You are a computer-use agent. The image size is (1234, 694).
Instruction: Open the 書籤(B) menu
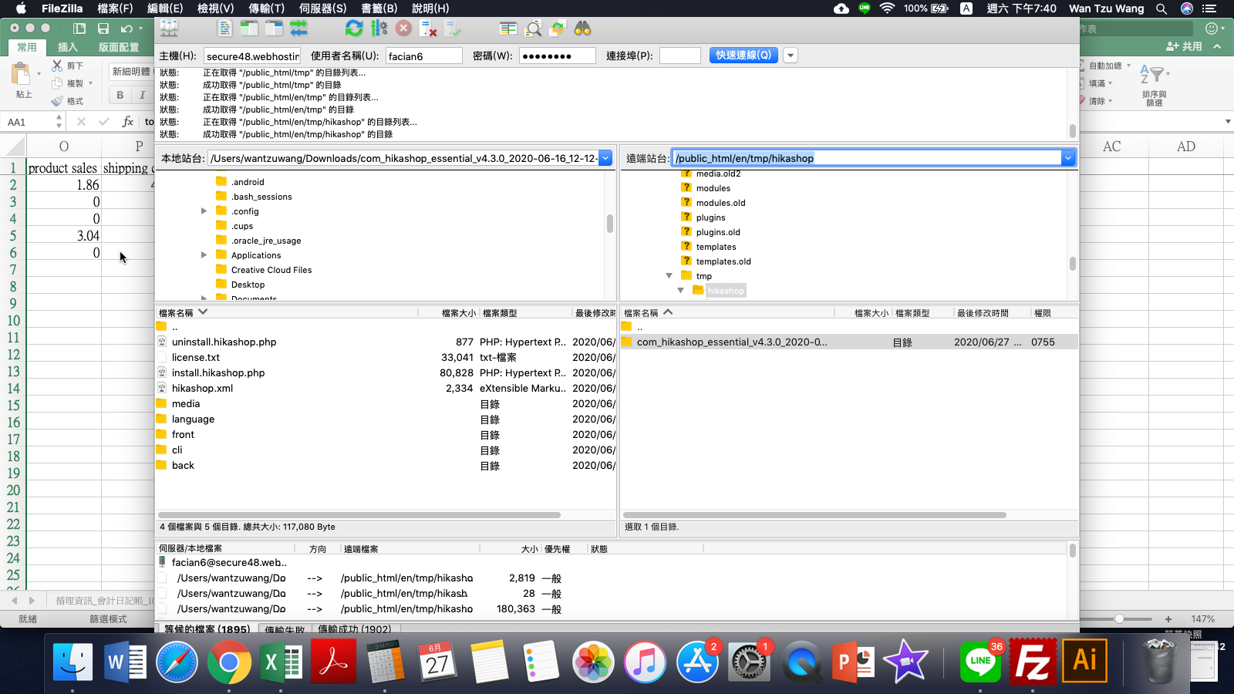click(x=379, y=8)
